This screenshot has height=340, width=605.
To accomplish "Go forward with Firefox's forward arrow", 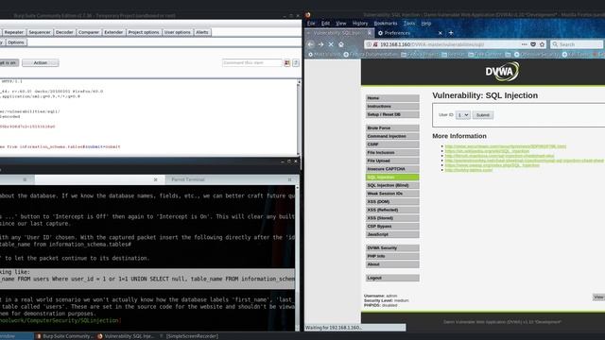I will pos(321,44).
